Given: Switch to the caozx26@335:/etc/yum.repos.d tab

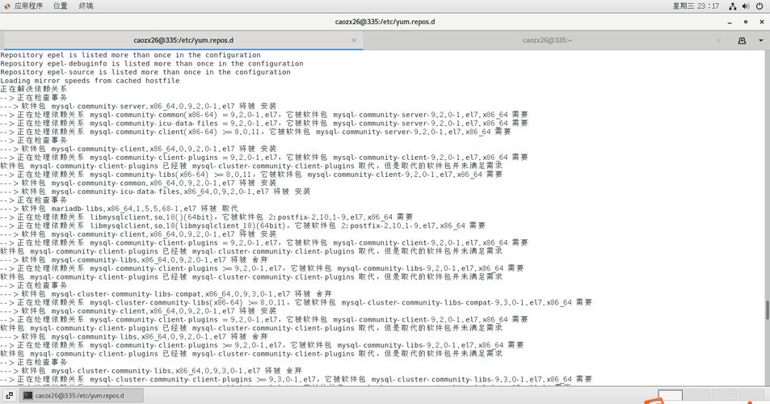Looking at the screenshot, I should [182, 40].
